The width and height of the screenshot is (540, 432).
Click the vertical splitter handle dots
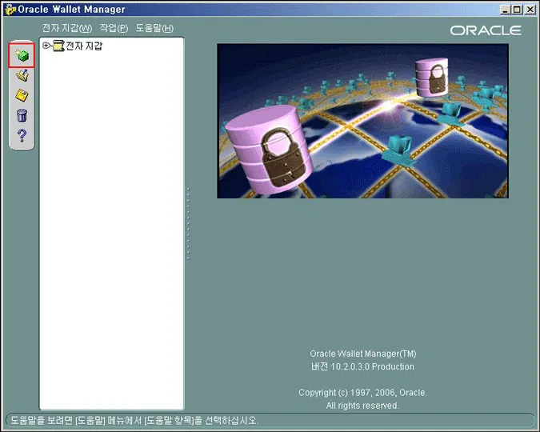coord(188,223)
